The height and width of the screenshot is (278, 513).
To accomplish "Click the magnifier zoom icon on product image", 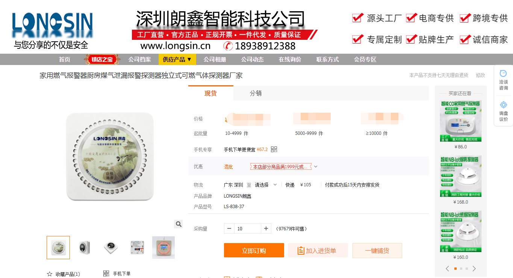I will [x=179, y=224].
